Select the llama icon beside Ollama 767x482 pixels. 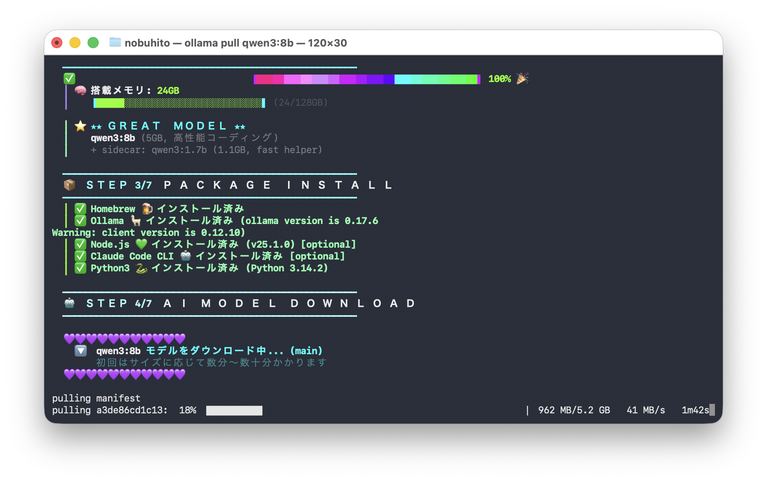[136, 220]
